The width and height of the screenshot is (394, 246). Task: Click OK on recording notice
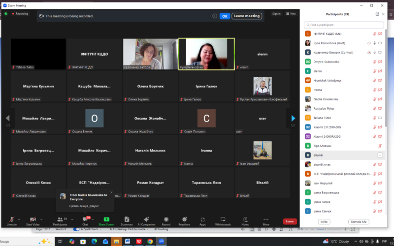click(225, 16)
